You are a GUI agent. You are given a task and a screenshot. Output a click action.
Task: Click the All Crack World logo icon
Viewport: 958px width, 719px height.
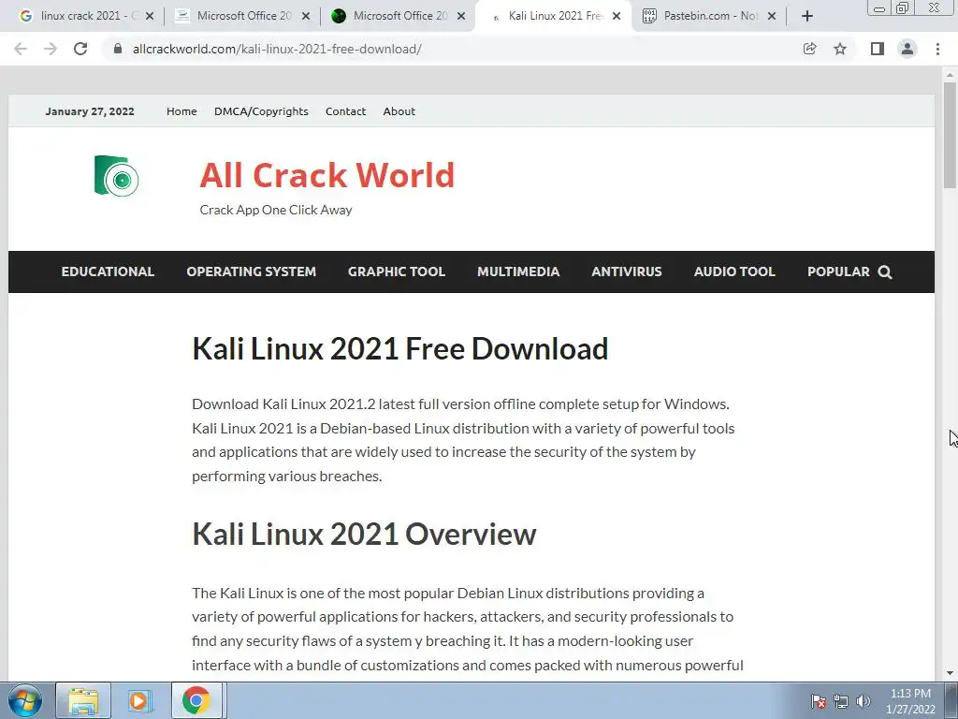point(116,176)
